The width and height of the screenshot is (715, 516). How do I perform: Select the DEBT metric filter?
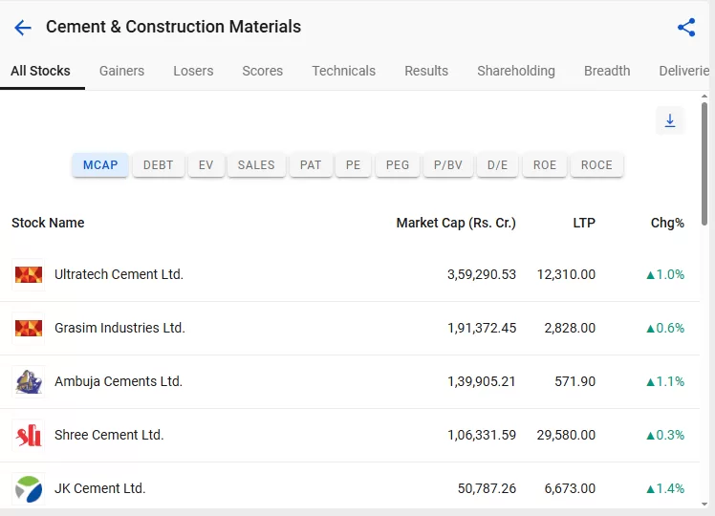tap(159, 165)
